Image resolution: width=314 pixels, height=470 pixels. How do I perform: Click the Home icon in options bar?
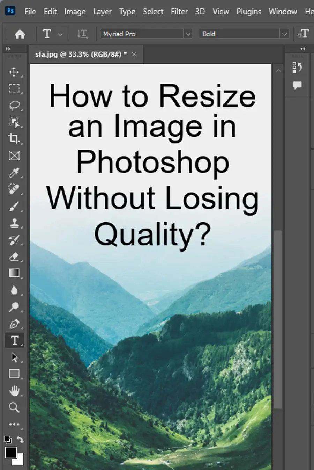pyautogui.click(x=20, y=34)
